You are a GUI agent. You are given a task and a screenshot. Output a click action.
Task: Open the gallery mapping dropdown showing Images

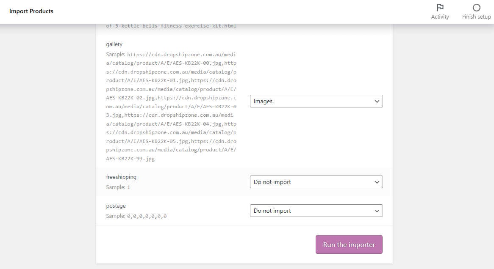(x=316, y=101)
